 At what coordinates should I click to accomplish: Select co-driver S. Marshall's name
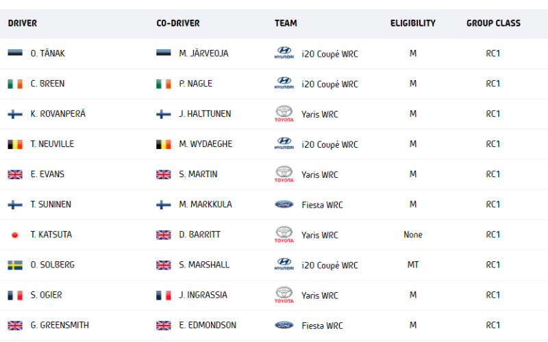click(x=204, y=265)
